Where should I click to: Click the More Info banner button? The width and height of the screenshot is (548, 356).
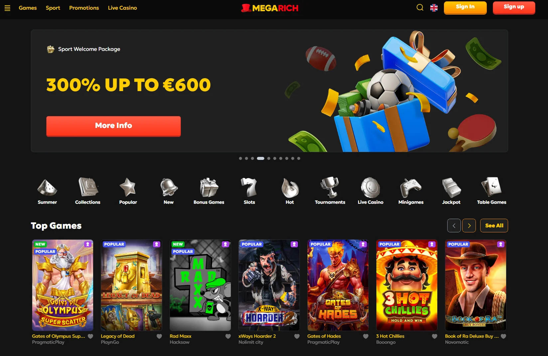tap(113, 126)
